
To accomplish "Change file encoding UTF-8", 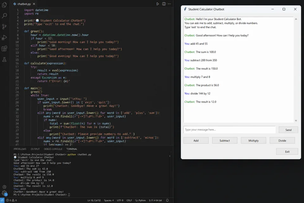I will 120,200.
